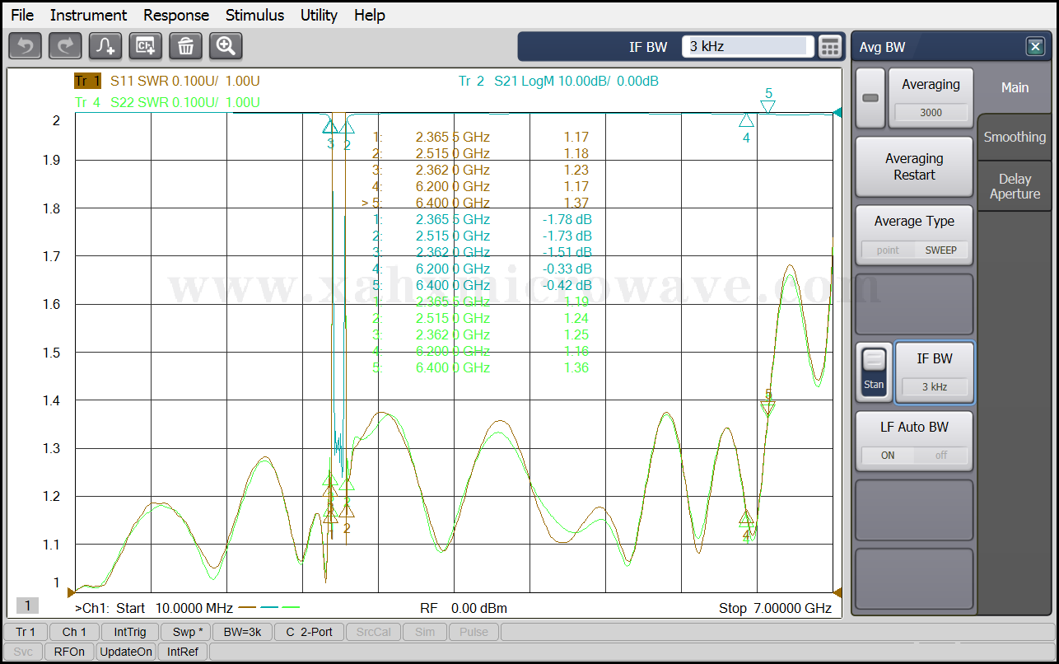The width and height of the screenshot is (1059, 664).
Task: Click the SrcCal status button
Action: [375, 632]
